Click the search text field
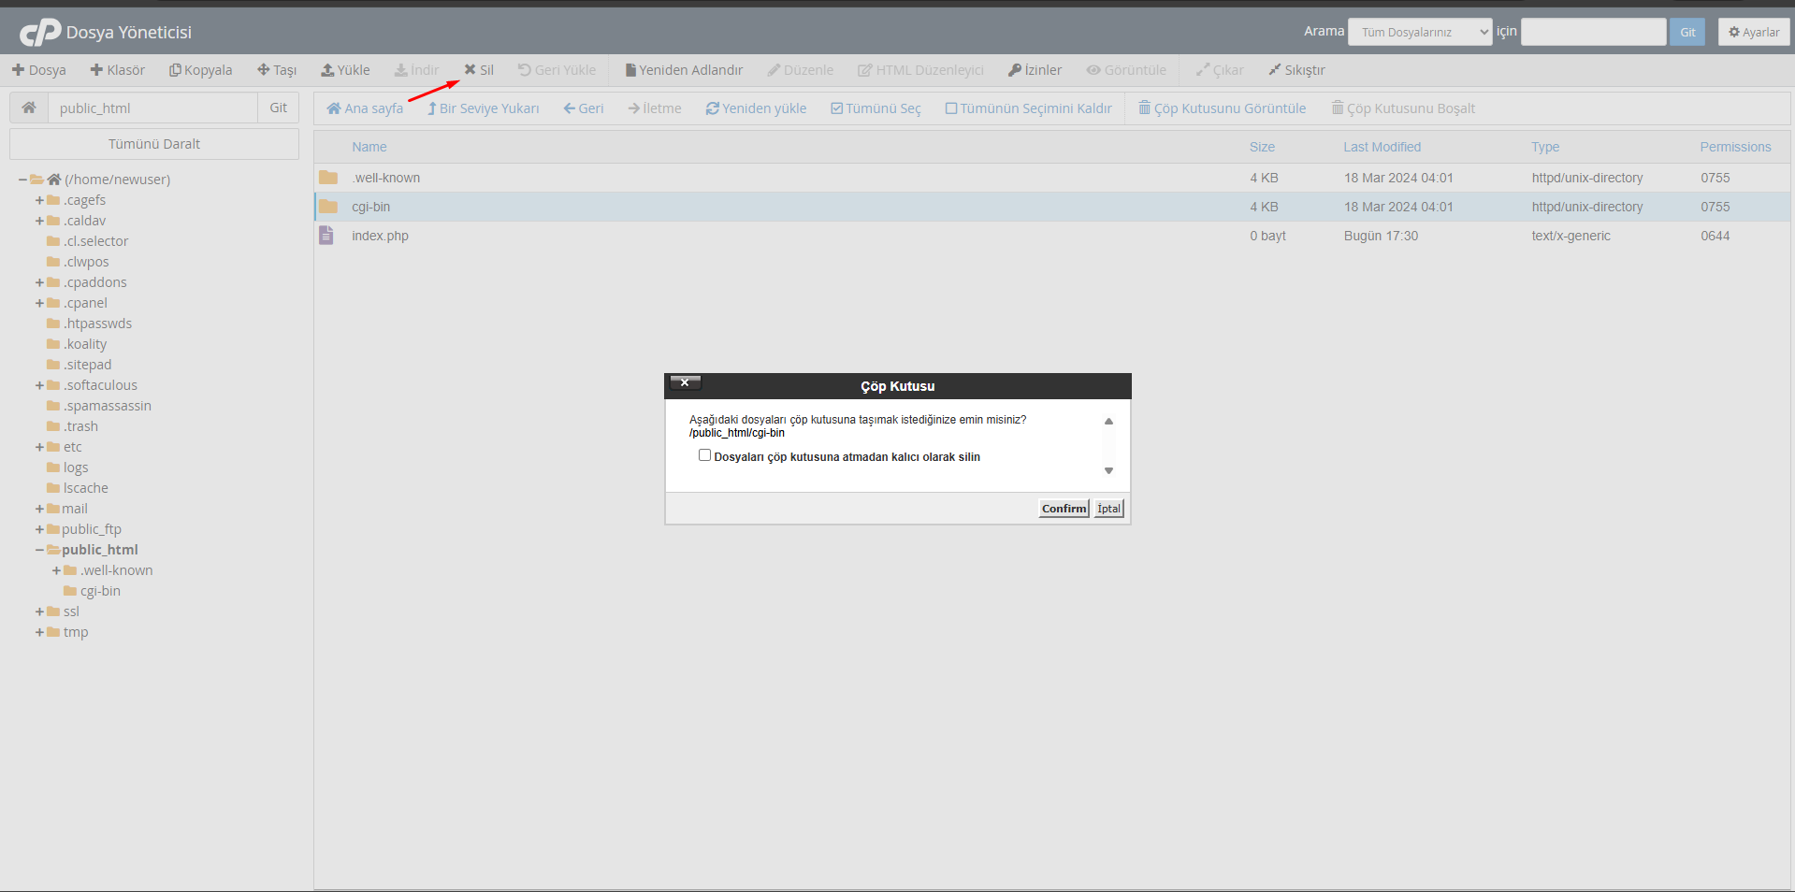This screenshot has height=892, width=1795. pos(1593,32)
